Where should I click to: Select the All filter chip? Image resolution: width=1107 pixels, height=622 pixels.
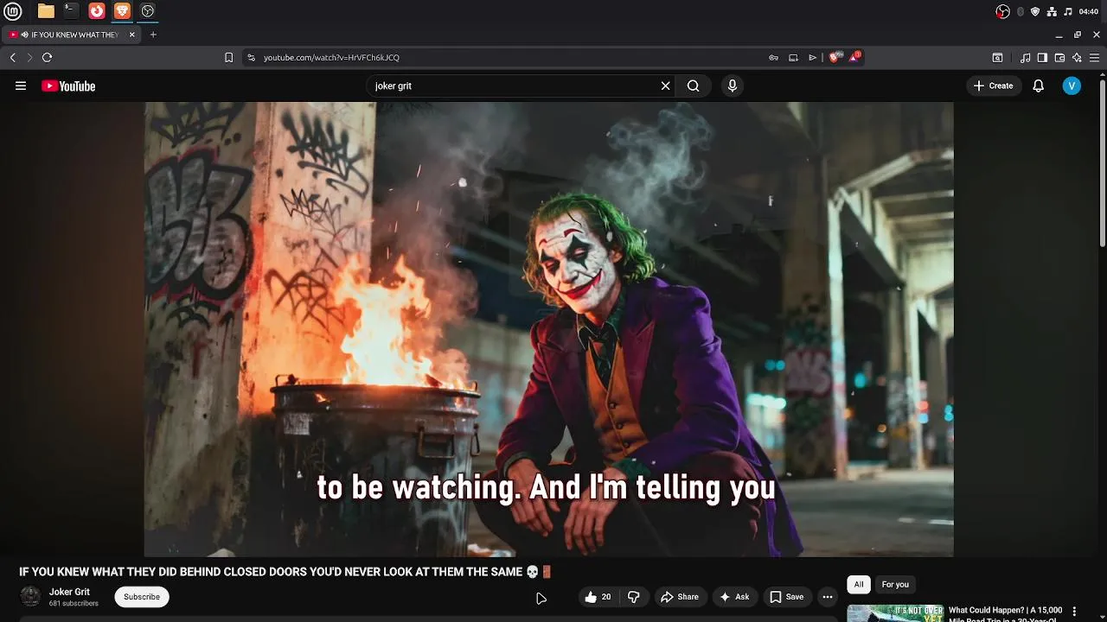pos(859,585)
